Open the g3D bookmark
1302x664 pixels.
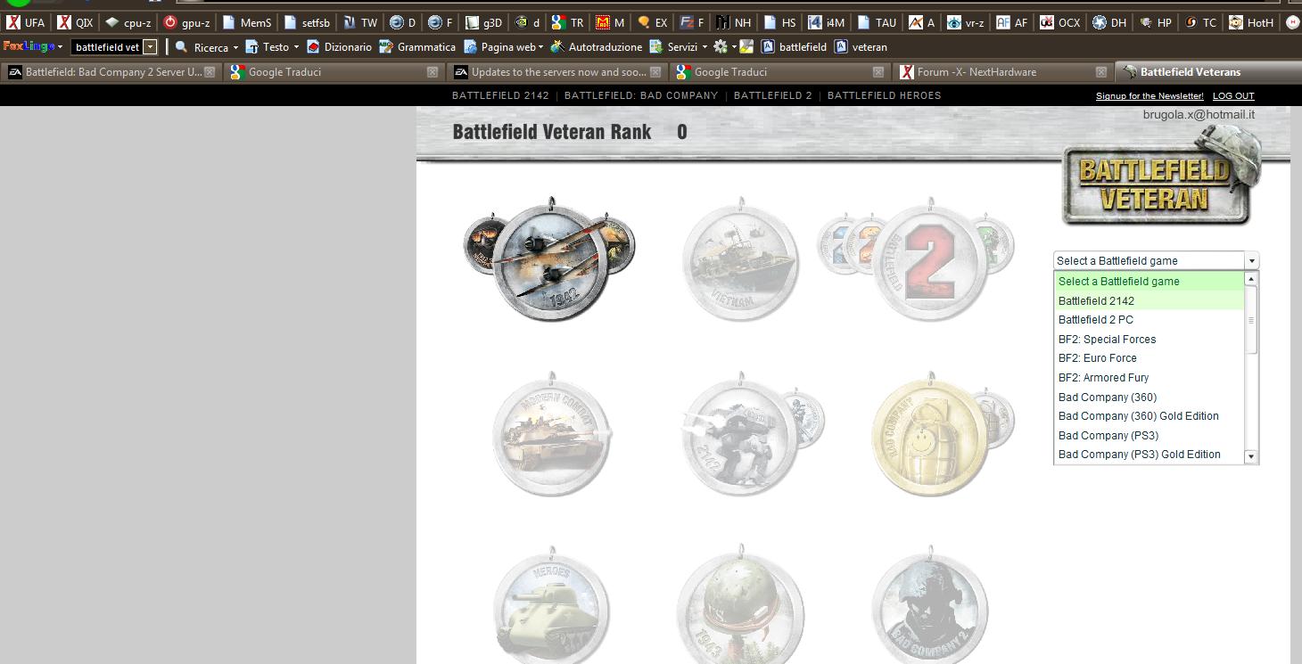click(x=484, y=22)
